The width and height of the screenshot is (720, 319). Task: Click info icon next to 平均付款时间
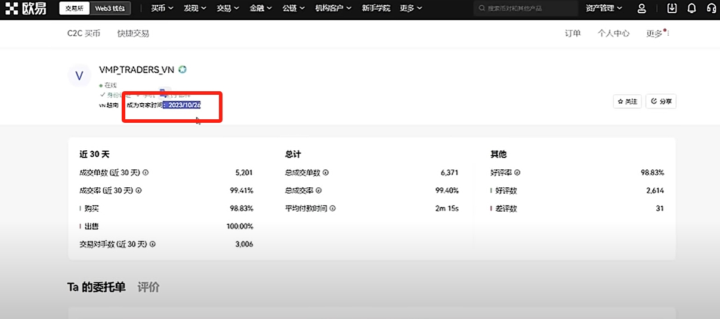(x=332, y=208)
